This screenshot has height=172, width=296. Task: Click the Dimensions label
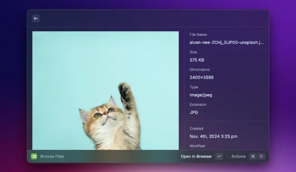[x=200, y=70]
